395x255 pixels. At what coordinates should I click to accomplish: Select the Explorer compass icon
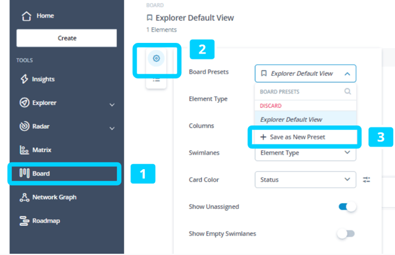tap(25, 103)
